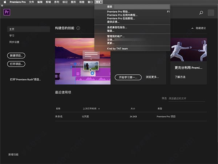
Task: Sort by the 上次打开时间 arrow
Action: coord(99,109)
